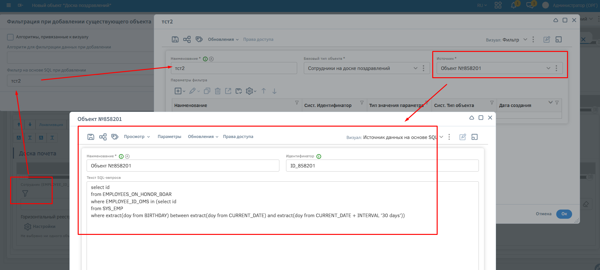Open the Параметры tab
600x270 pixels.
[x=169, y=137]
